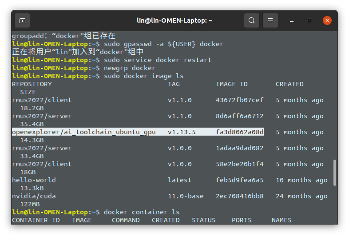Image resolution: width=349 pixels, height=237 pixels.
Task: Click the 'newgrp docker' command text
Action: 129,68
